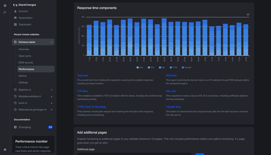271x155 pixels.
Task: Expand Modelbouwkrikke.nl with plus icon
Action: [51, 96]
